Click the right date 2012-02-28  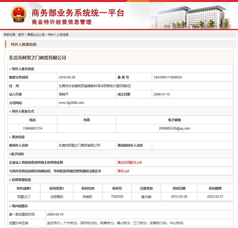(x=179, y=197)
